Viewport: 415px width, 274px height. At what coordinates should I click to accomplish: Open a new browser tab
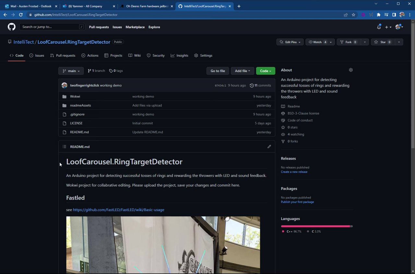click(239, 6)
